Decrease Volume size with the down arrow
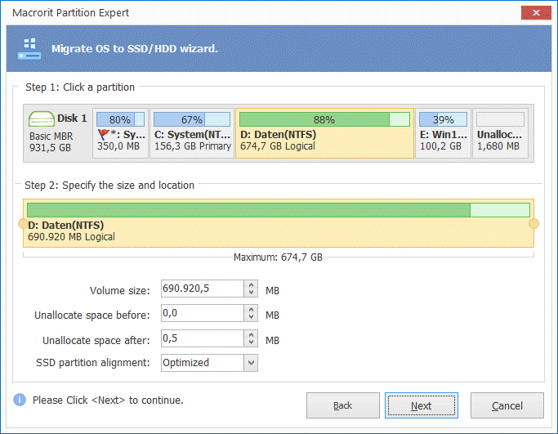 tap(252, 293)
